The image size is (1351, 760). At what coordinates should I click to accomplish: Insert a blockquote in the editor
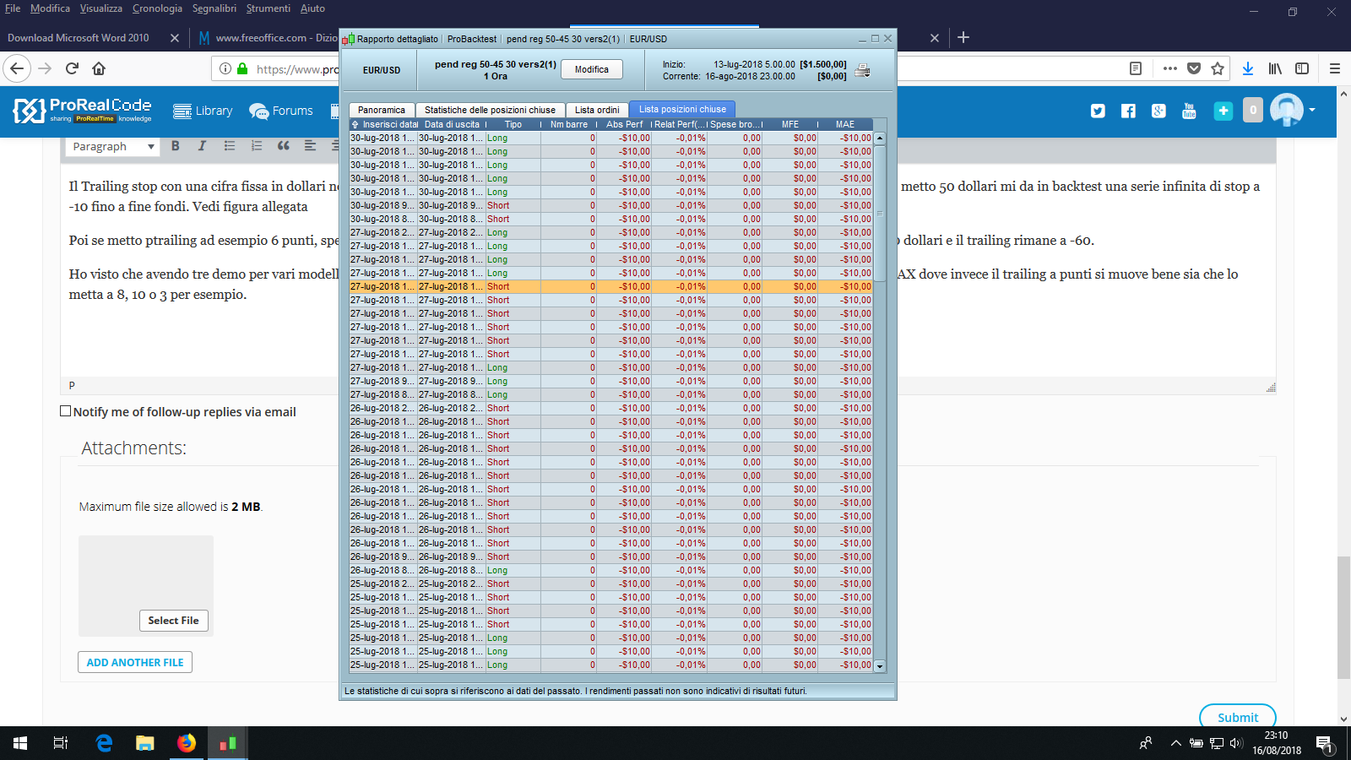tap(284, 146)
